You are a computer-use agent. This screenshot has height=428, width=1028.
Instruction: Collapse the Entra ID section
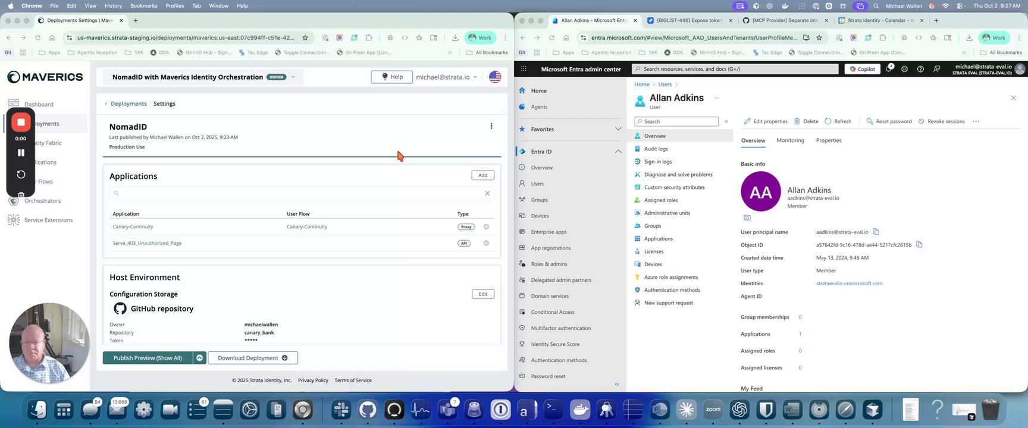[618, 152]
